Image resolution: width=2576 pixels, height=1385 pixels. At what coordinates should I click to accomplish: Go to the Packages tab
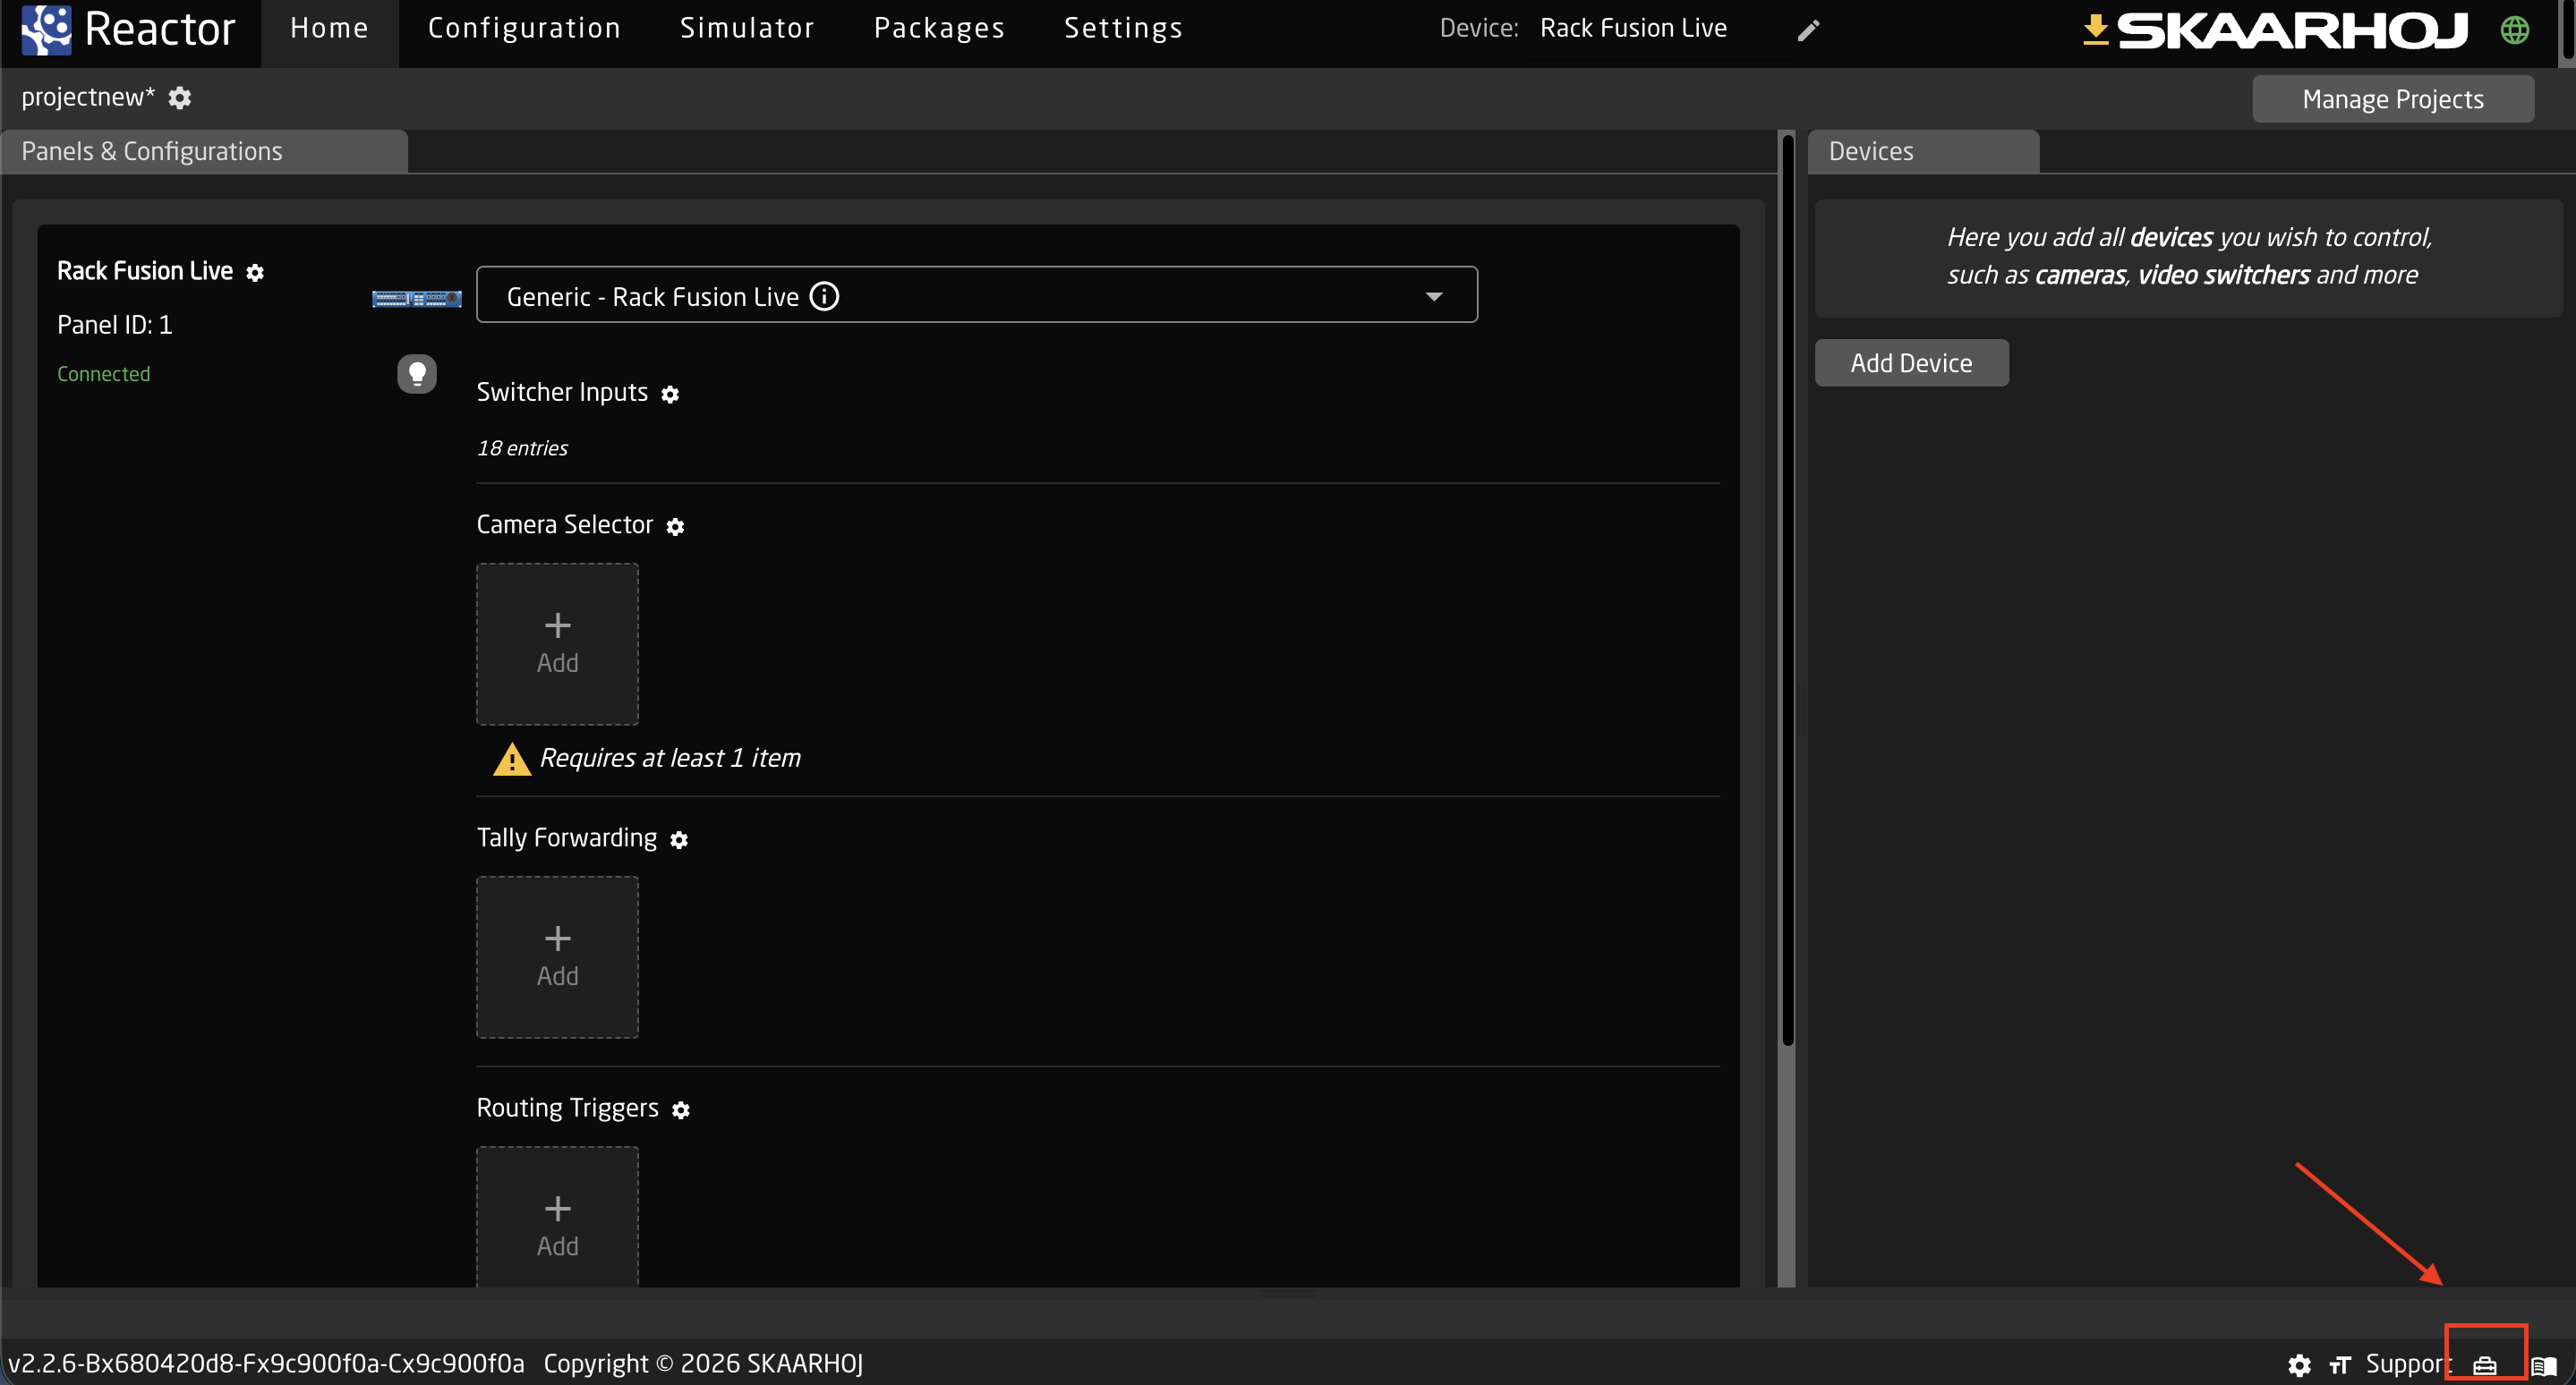tap(938, 29)
